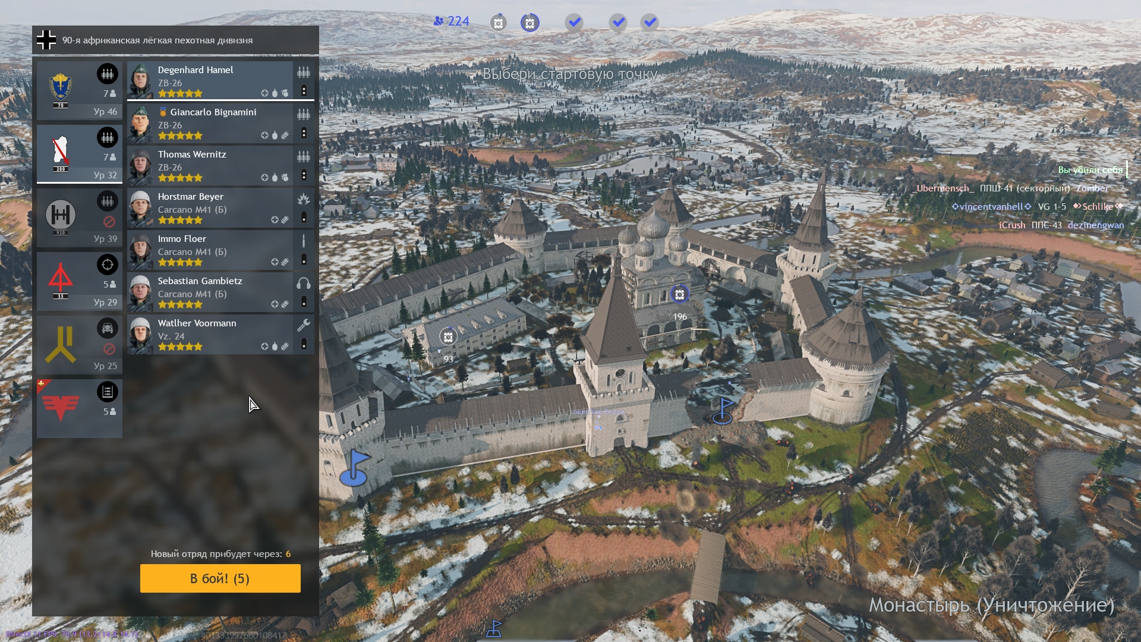Select soldier Thomas Wernitz
1141x642 pixels.
coord(220,165)
